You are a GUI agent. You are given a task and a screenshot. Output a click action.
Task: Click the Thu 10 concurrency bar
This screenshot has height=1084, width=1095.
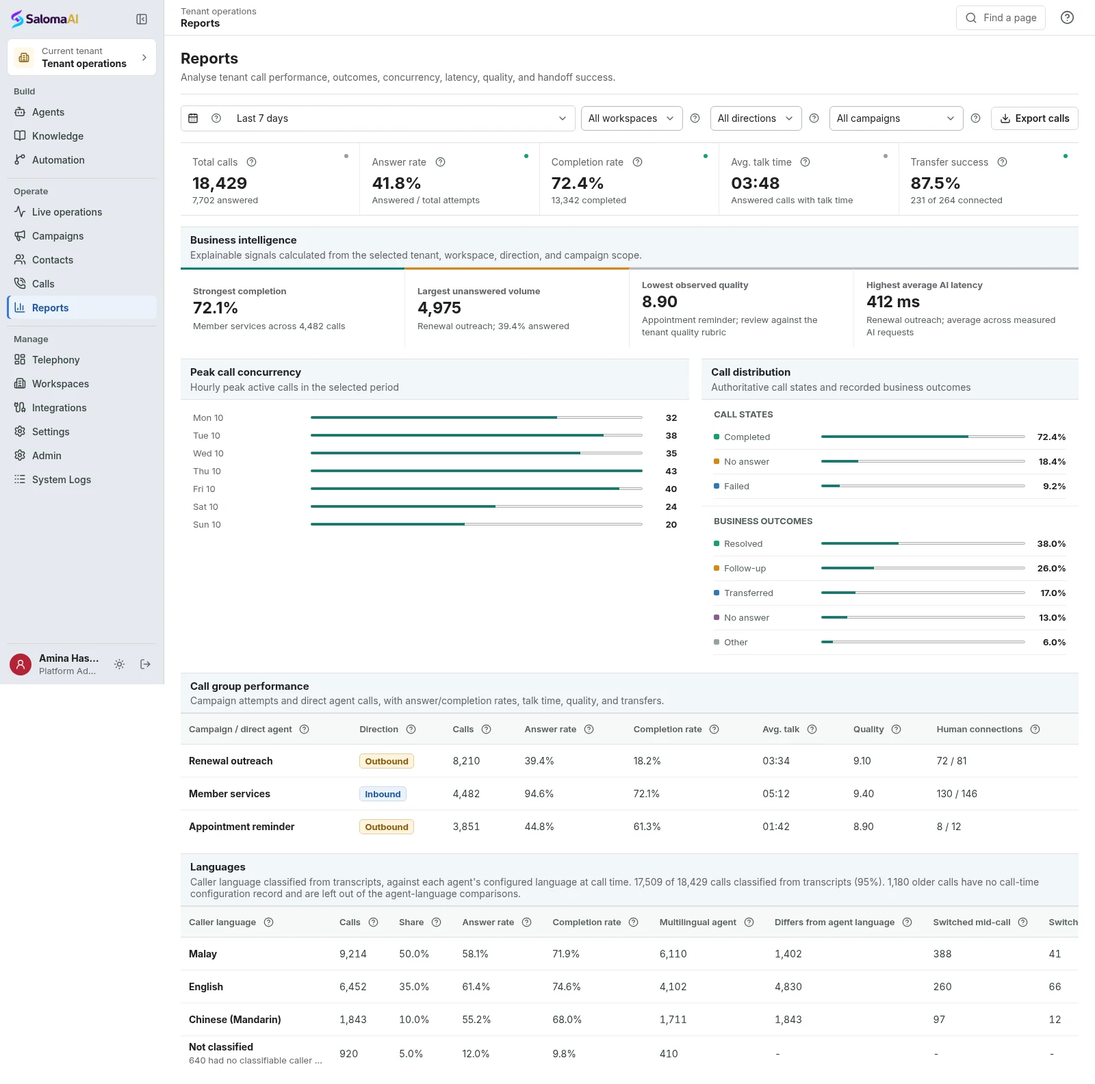pos(476,471)
